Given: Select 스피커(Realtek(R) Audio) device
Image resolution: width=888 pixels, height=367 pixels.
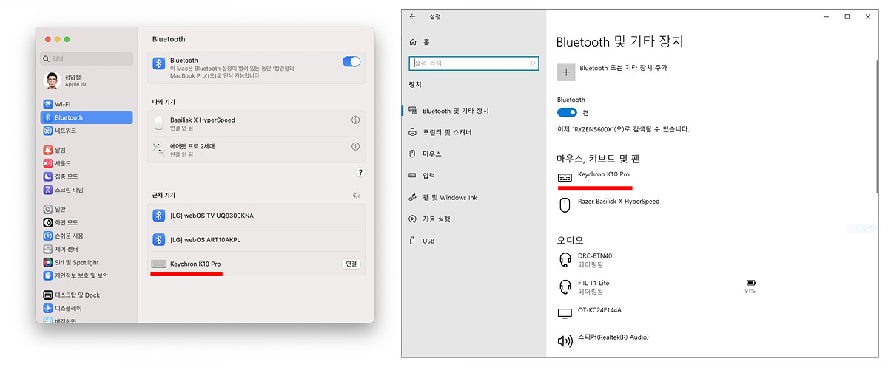Looking at the screenshot, I should point(603,340).
